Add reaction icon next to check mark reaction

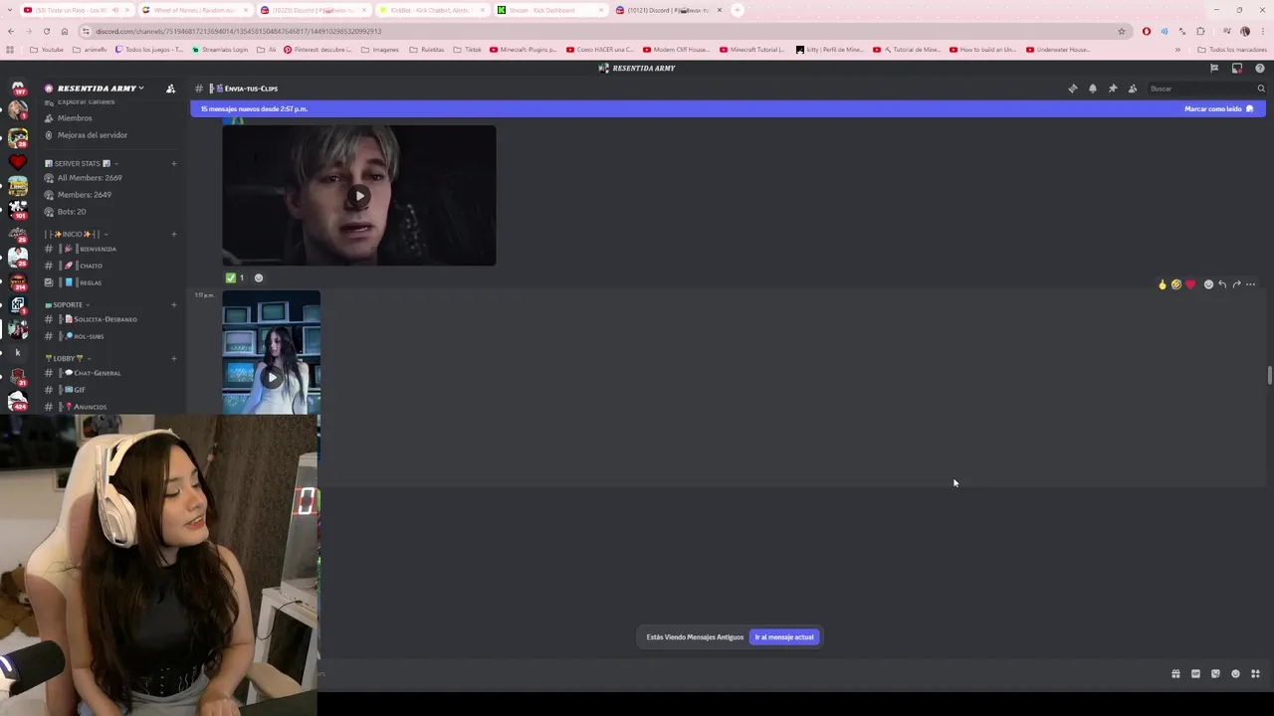tap(259, 278)
